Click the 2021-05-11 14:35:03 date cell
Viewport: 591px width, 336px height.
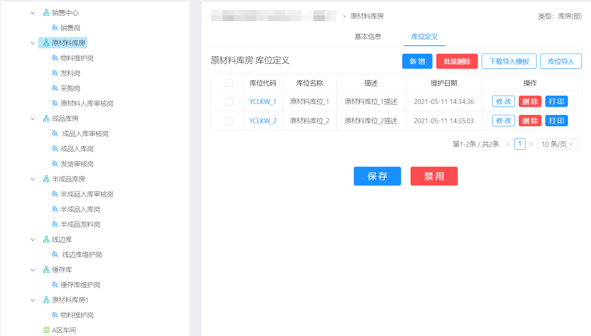click(x=444, y=121)
